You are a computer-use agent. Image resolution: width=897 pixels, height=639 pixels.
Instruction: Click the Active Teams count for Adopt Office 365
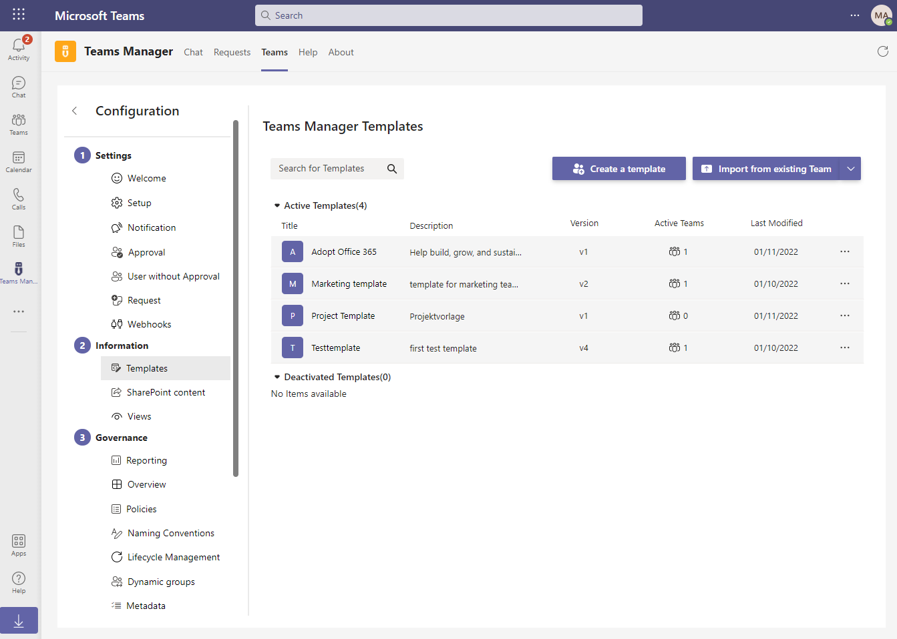(679, 251)
